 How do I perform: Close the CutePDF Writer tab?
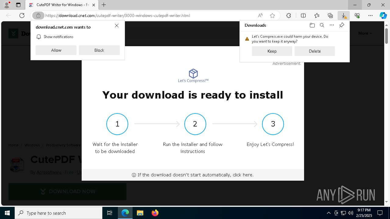[94, 5]
